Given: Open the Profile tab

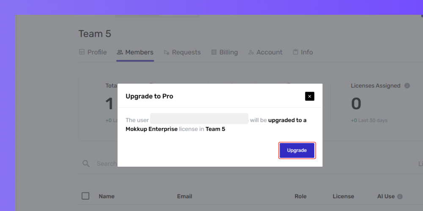Looking at the screenshot, I should (x=93, y=52).
